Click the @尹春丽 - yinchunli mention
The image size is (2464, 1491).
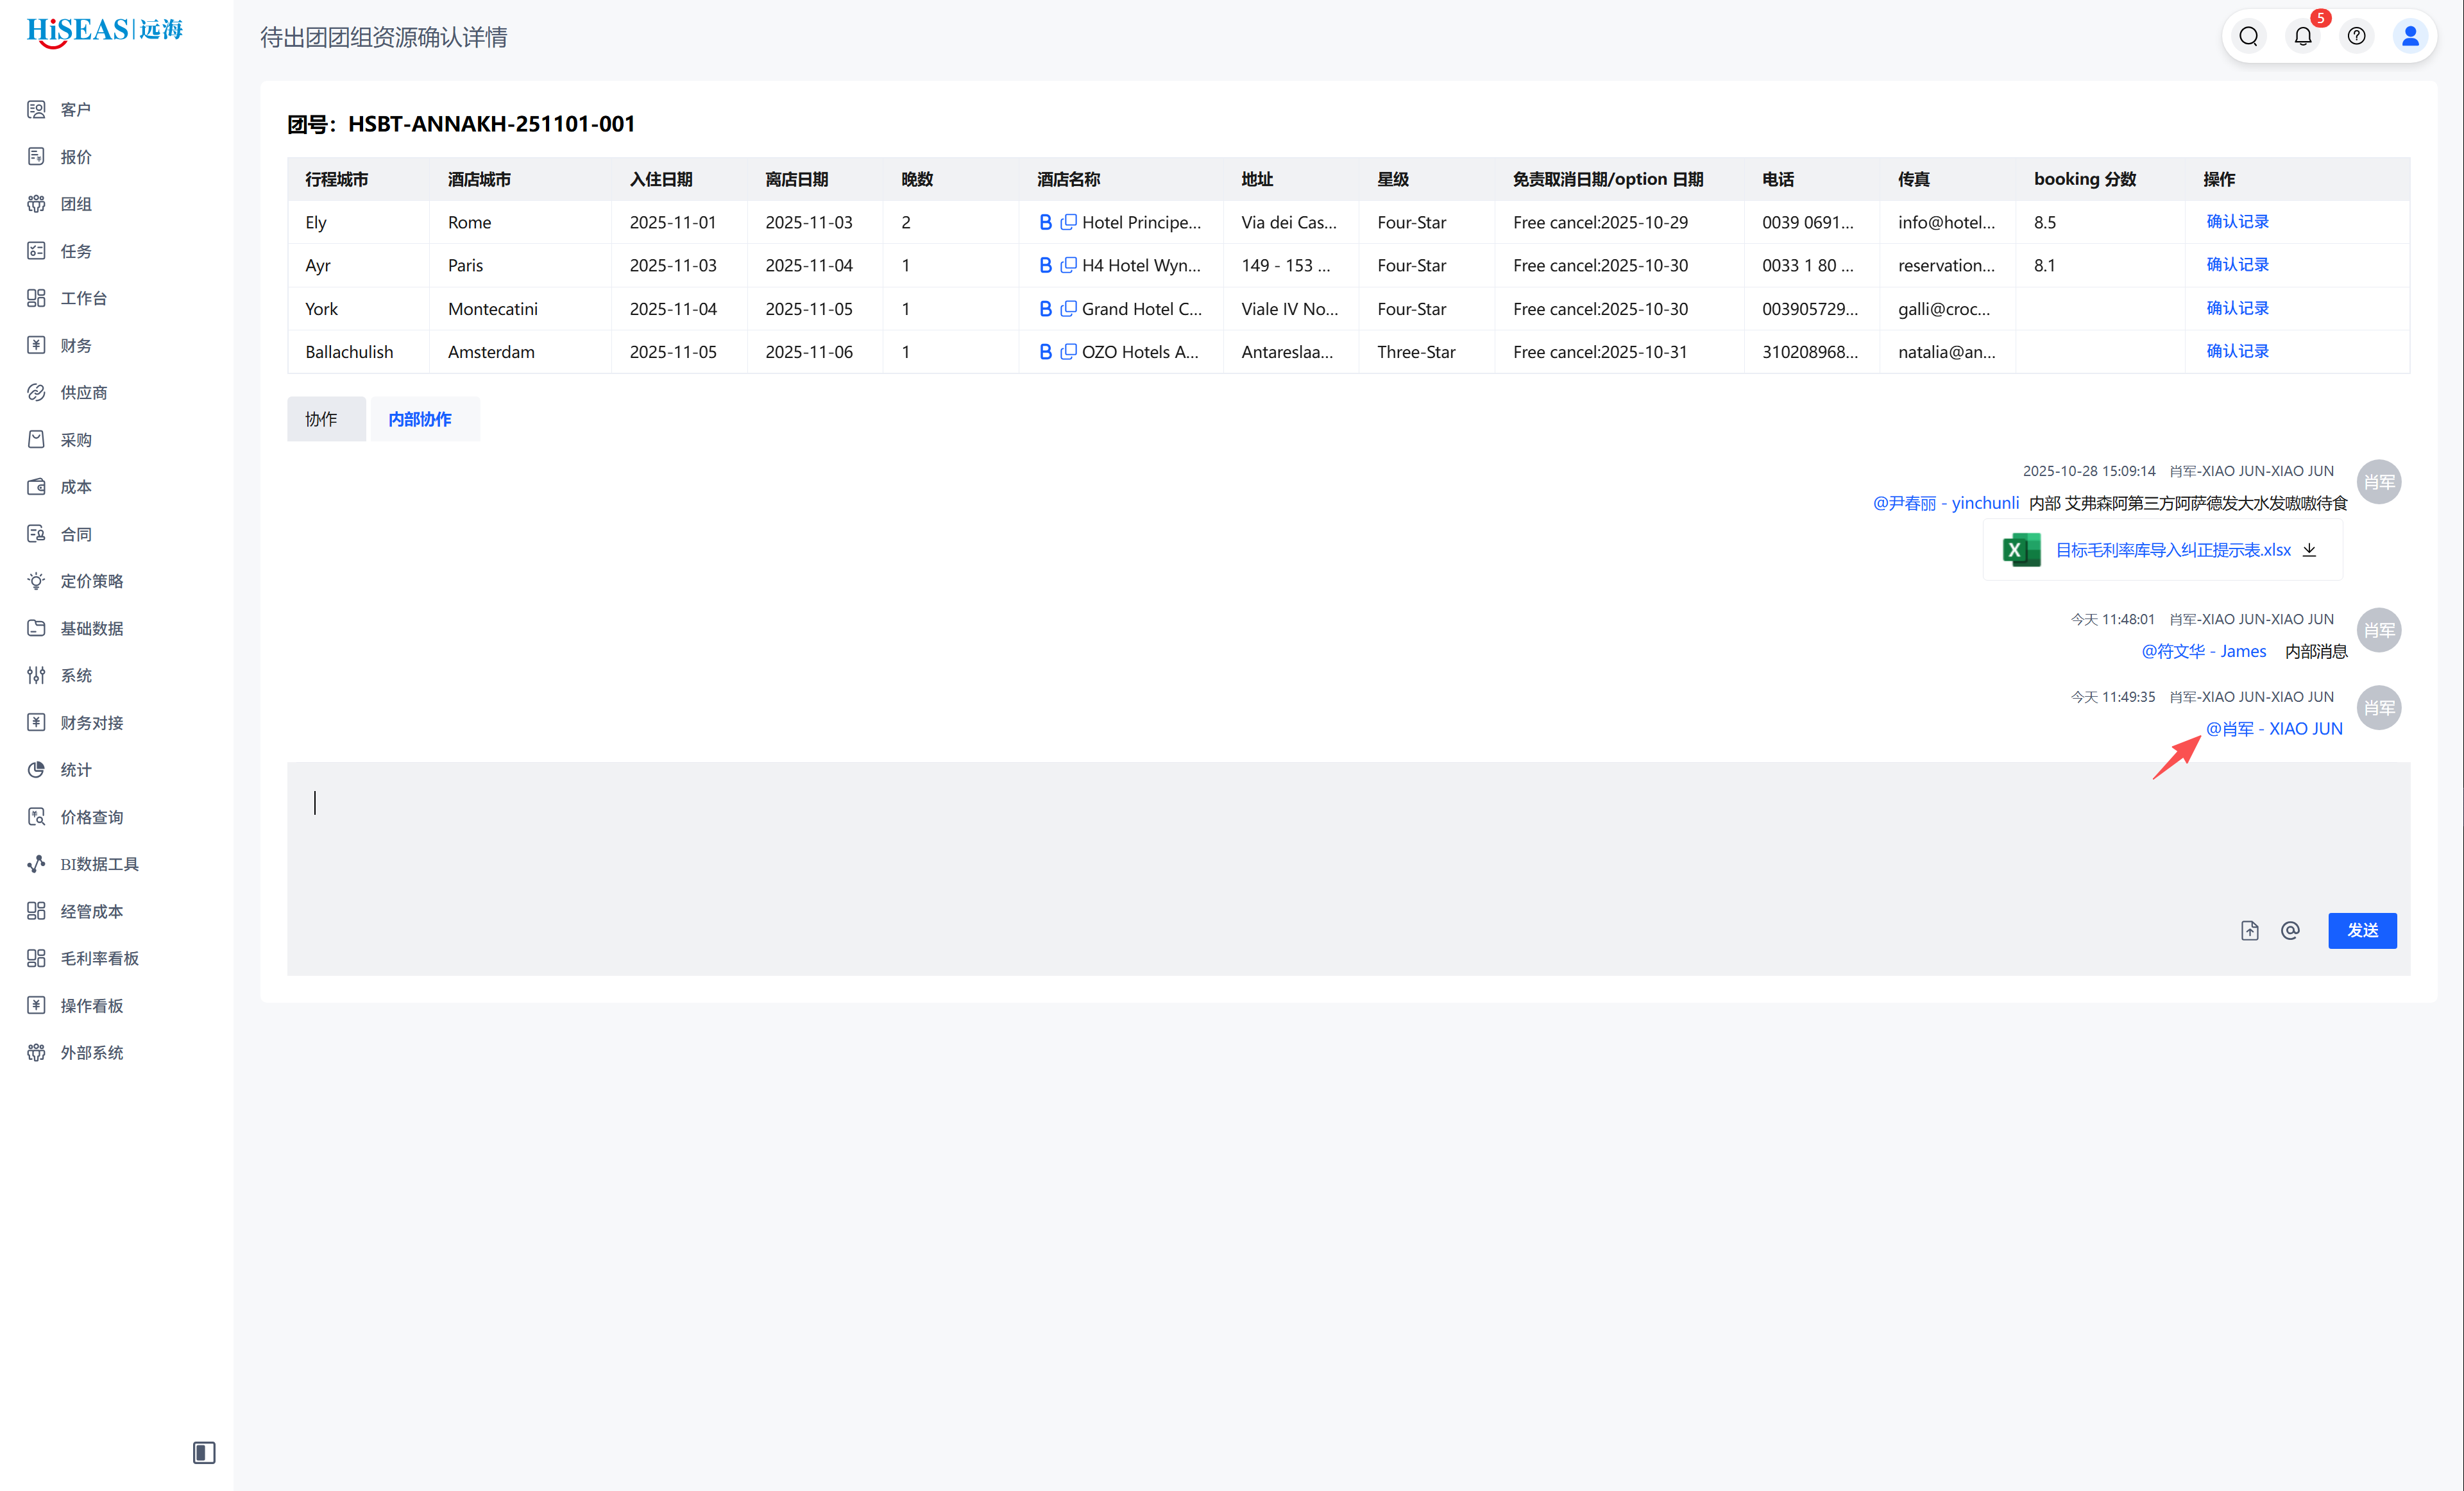pos(1945,503)
